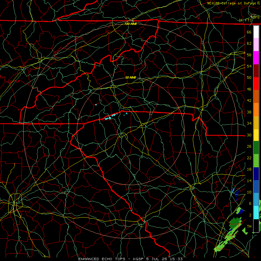
Task: Click the '38' legend value
Action: pos(249,112)
